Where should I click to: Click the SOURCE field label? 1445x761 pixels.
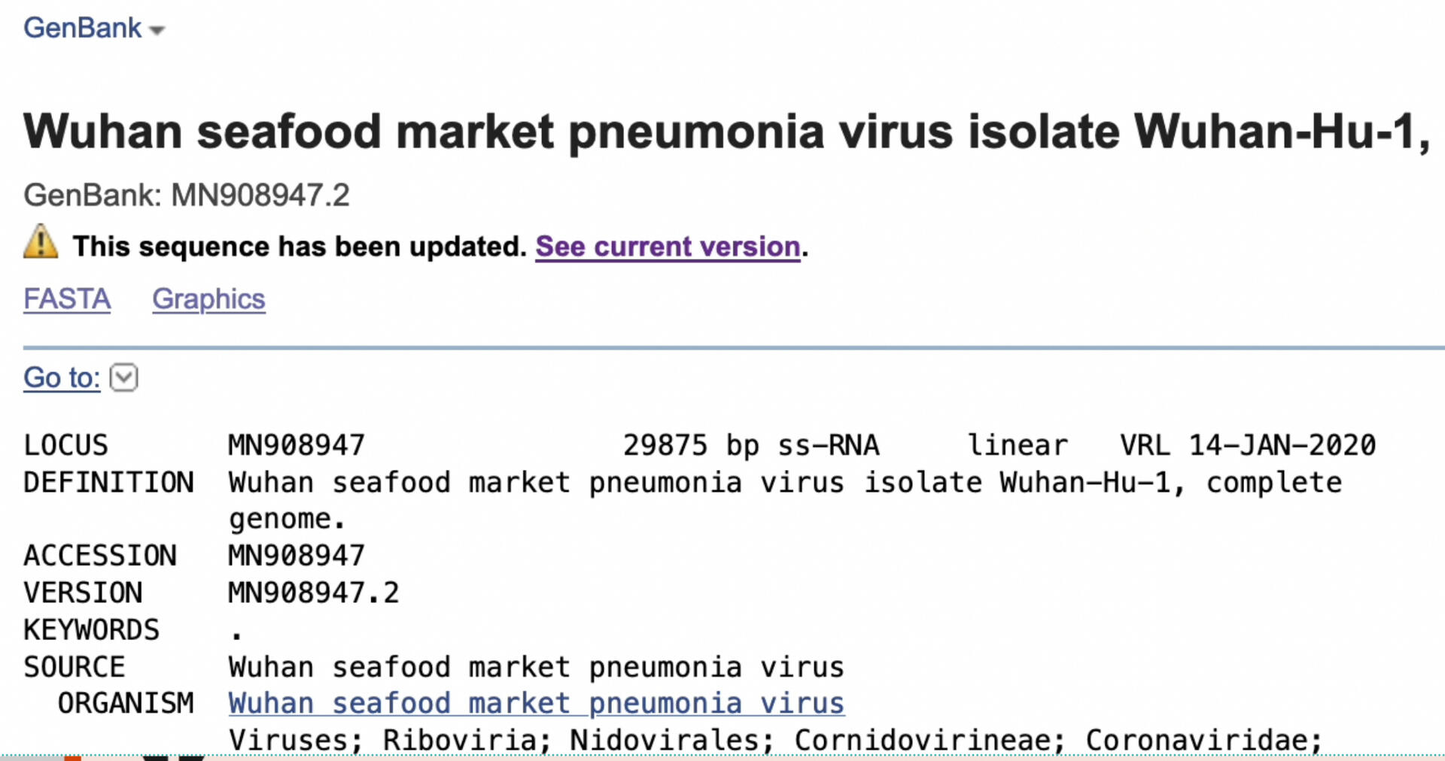[75, 667]
